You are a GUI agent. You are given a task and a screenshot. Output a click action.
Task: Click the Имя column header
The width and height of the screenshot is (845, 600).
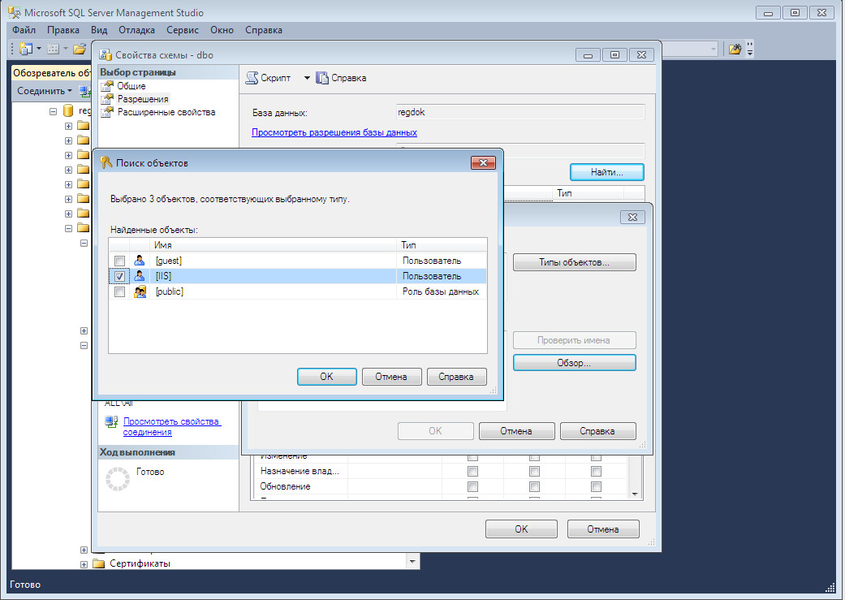tap(273, 244)
